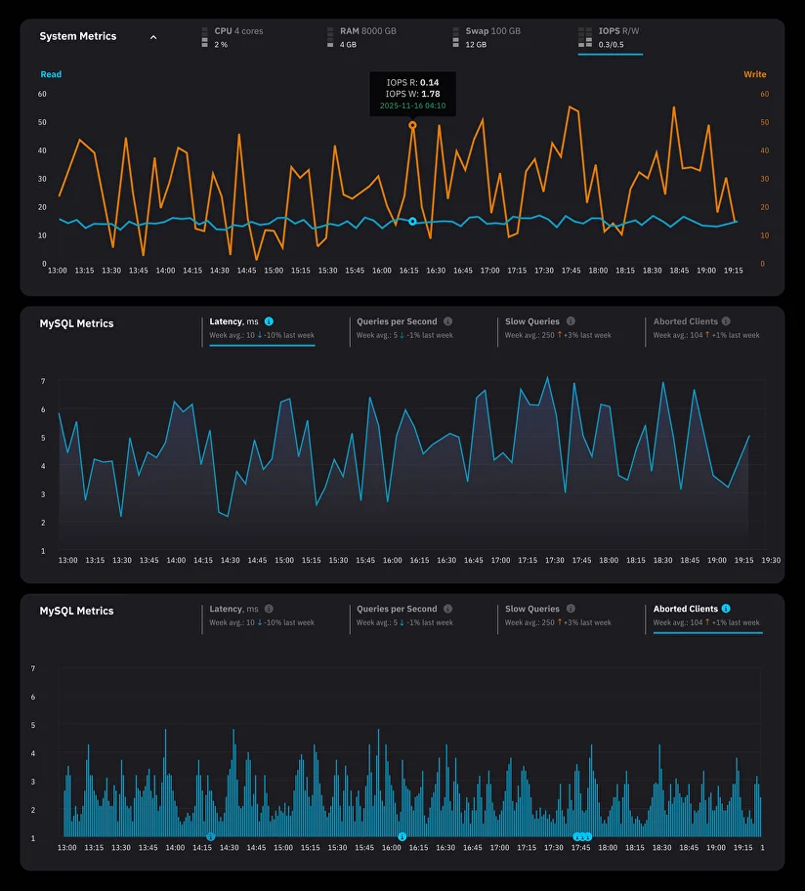Click the RAM metric bar icon
This screenshot has height=891, width=805.
330,35
